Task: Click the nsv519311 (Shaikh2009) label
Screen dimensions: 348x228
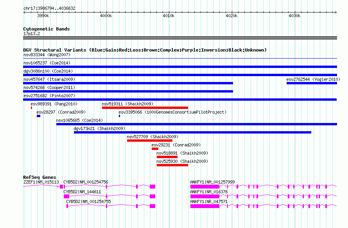Action: point(127,104)
